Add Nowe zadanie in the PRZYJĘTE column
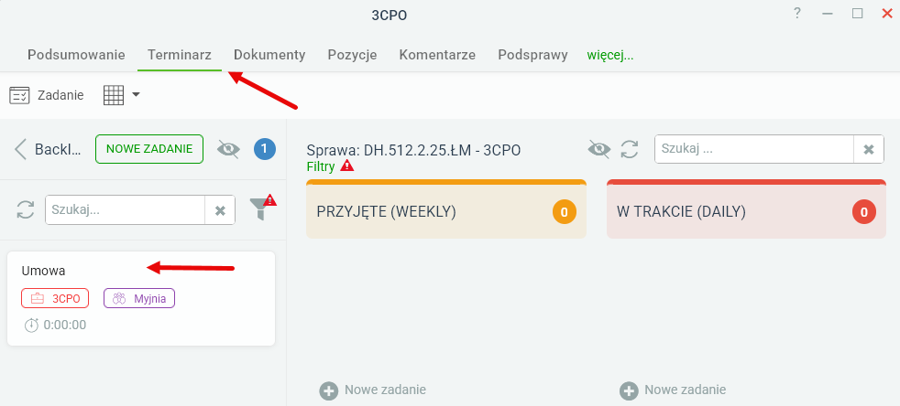This screenshot has height=406, width=900. point(373,390)
